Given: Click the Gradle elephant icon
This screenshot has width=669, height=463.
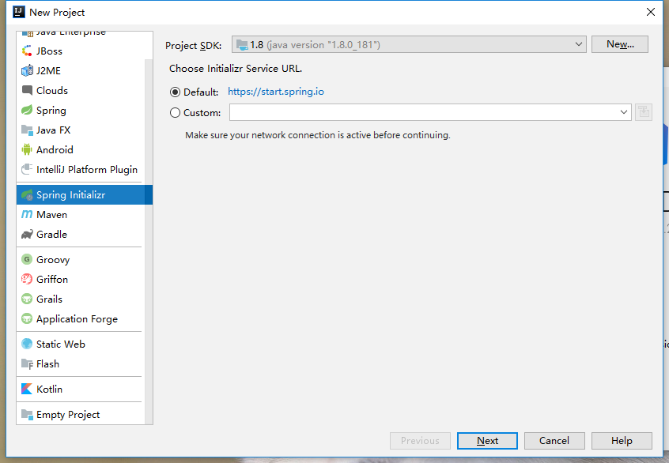Looking at the screenshot, I should [27, 234].
